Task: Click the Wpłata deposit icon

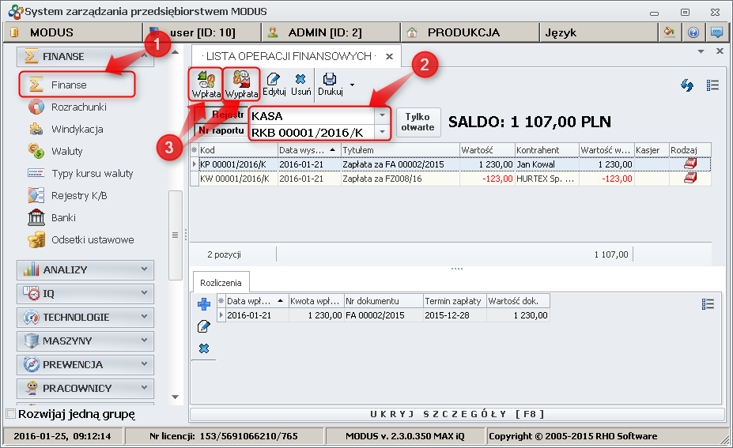Action: pos(206,84)
